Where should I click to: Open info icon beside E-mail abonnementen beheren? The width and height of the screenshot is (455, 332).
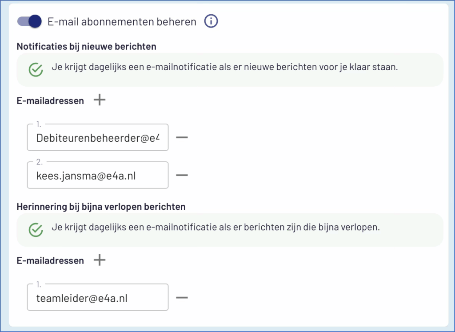pos(211,21)
